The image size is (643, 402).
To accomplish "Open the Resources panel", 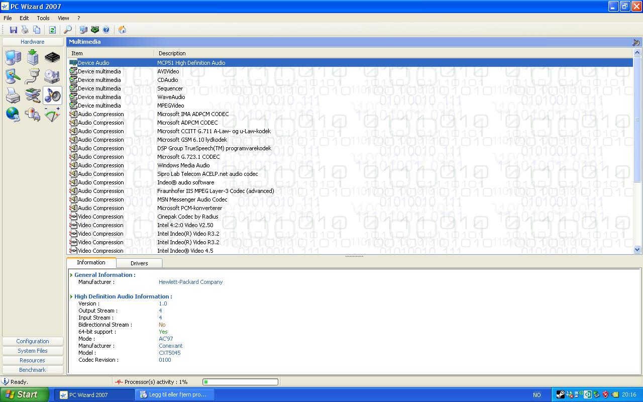I will [x=33, y=360].
